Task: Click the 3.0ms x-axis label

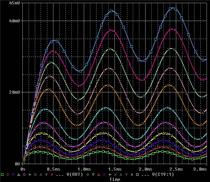Action: 200,169
